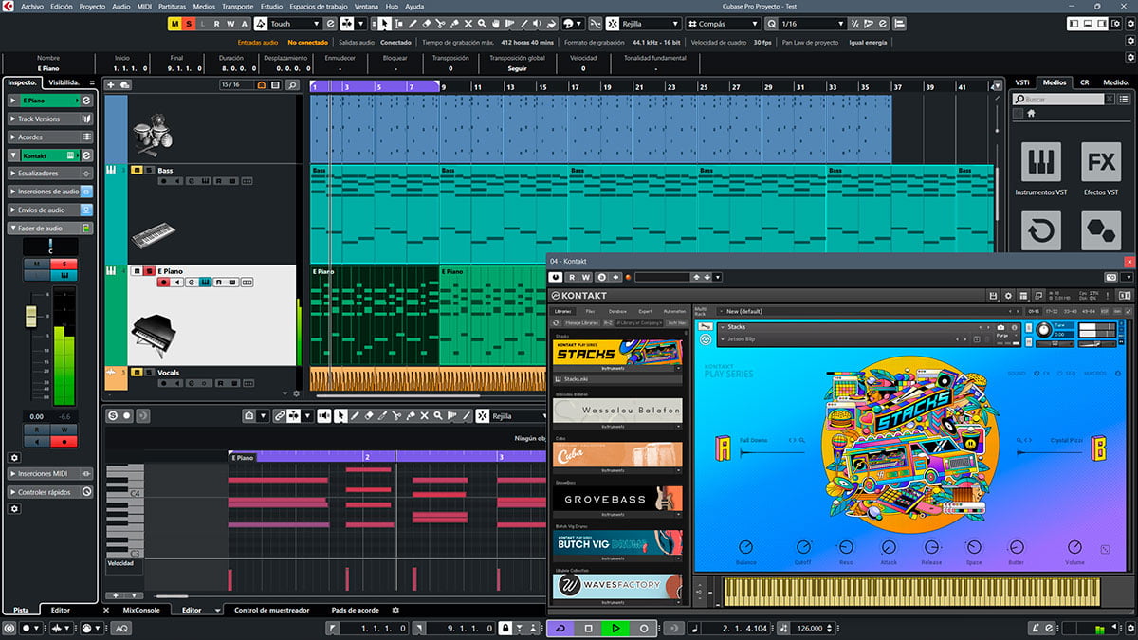Viewport: 1138px width, 640px height.
Task: Toggle global Write automation W button
Action: (x=230, y=24)
